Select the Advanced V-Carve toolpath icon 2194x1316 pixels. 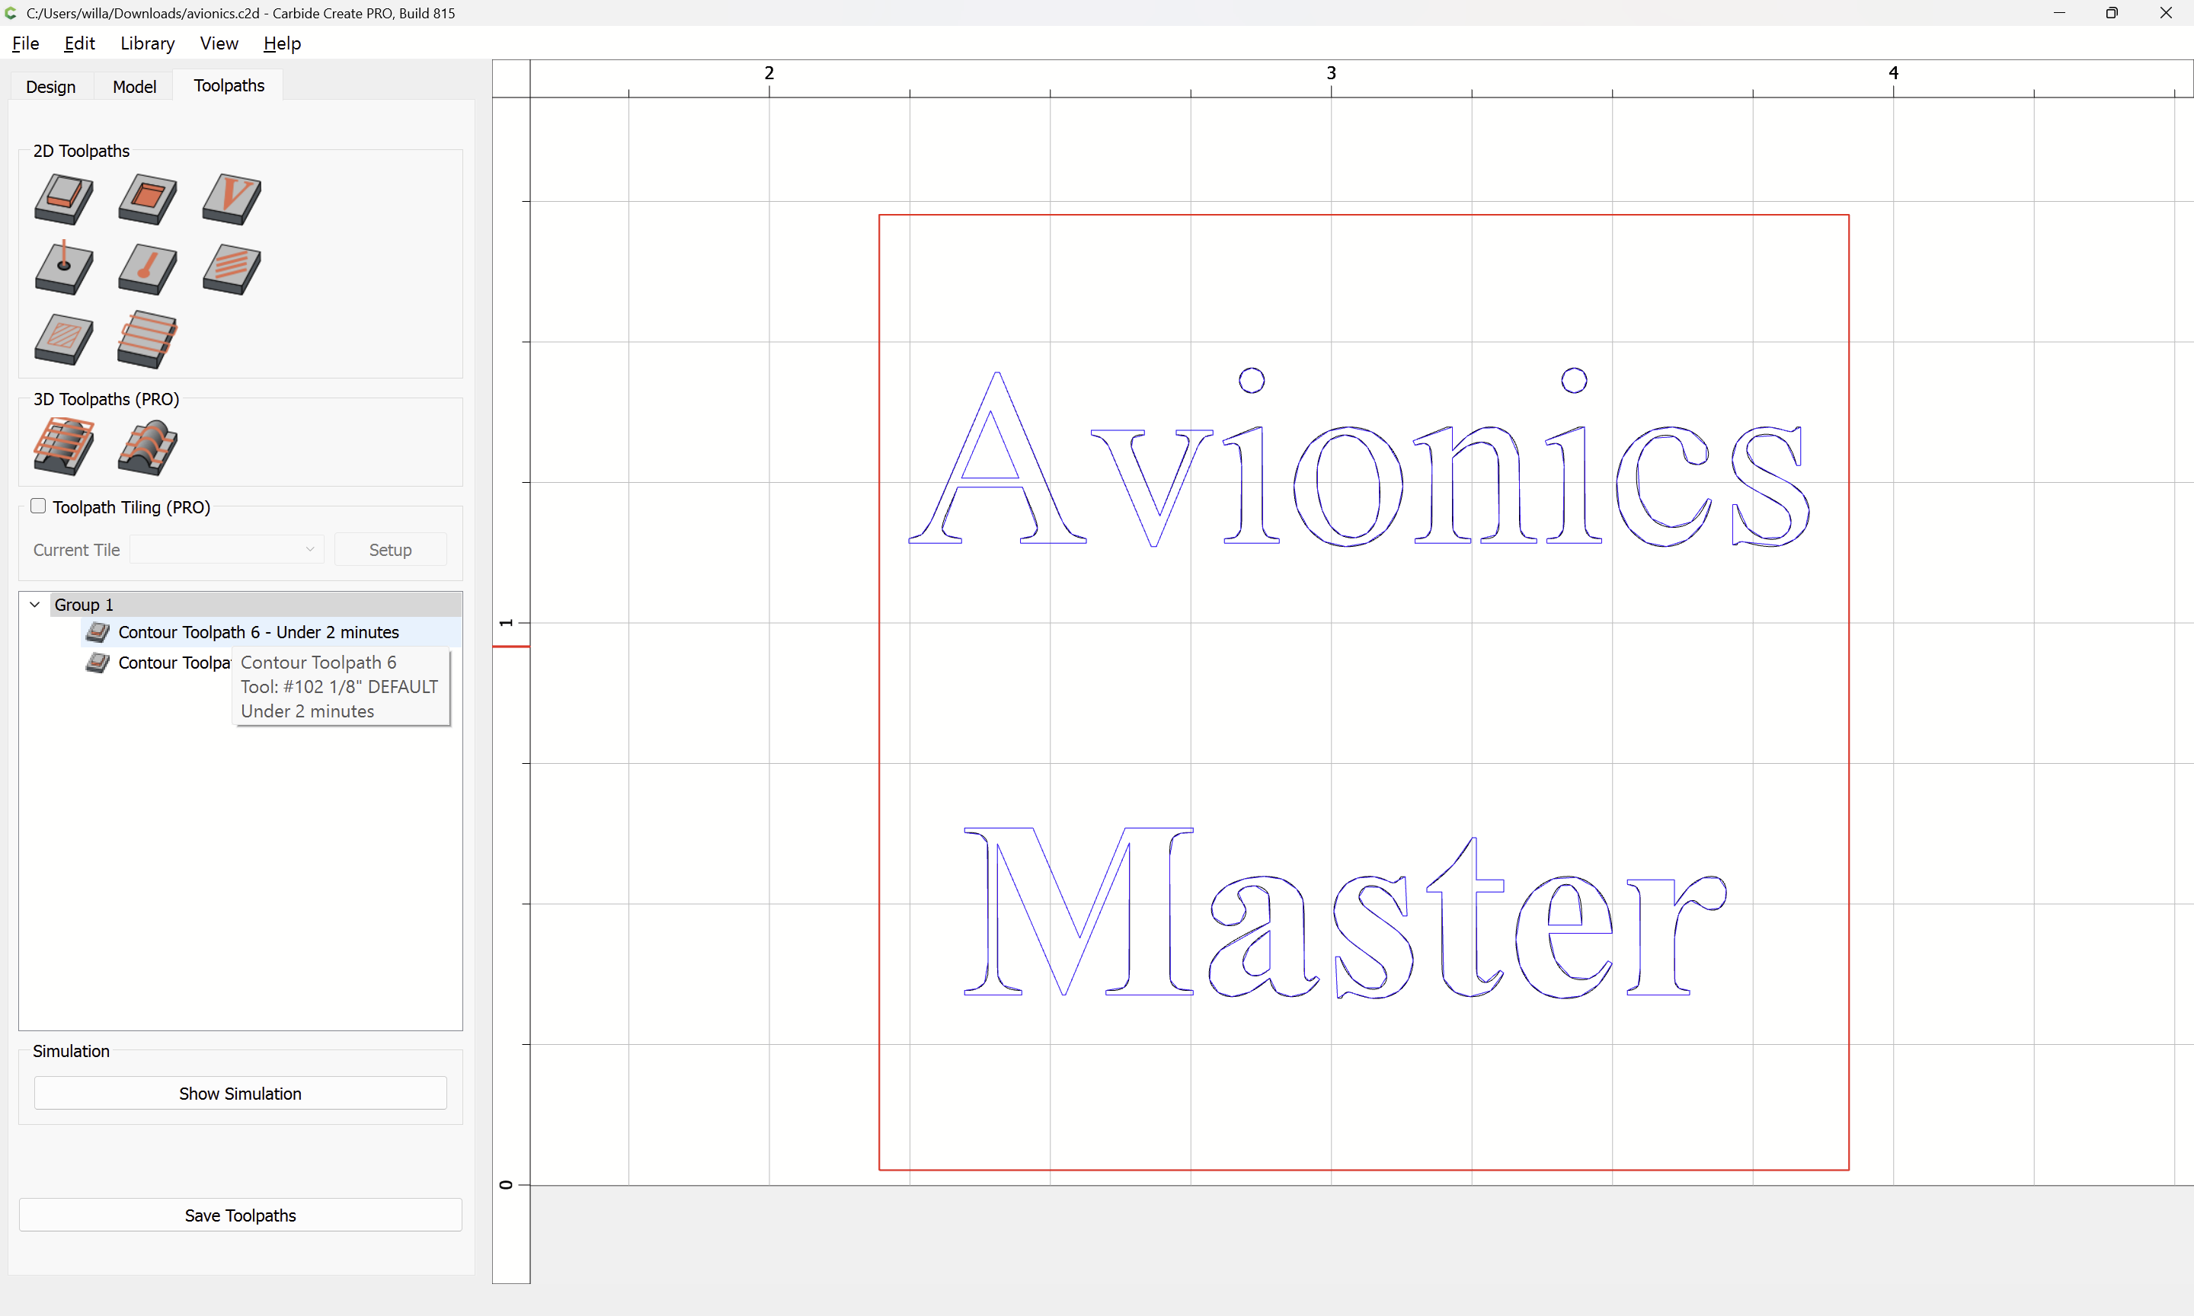(64, 339)
